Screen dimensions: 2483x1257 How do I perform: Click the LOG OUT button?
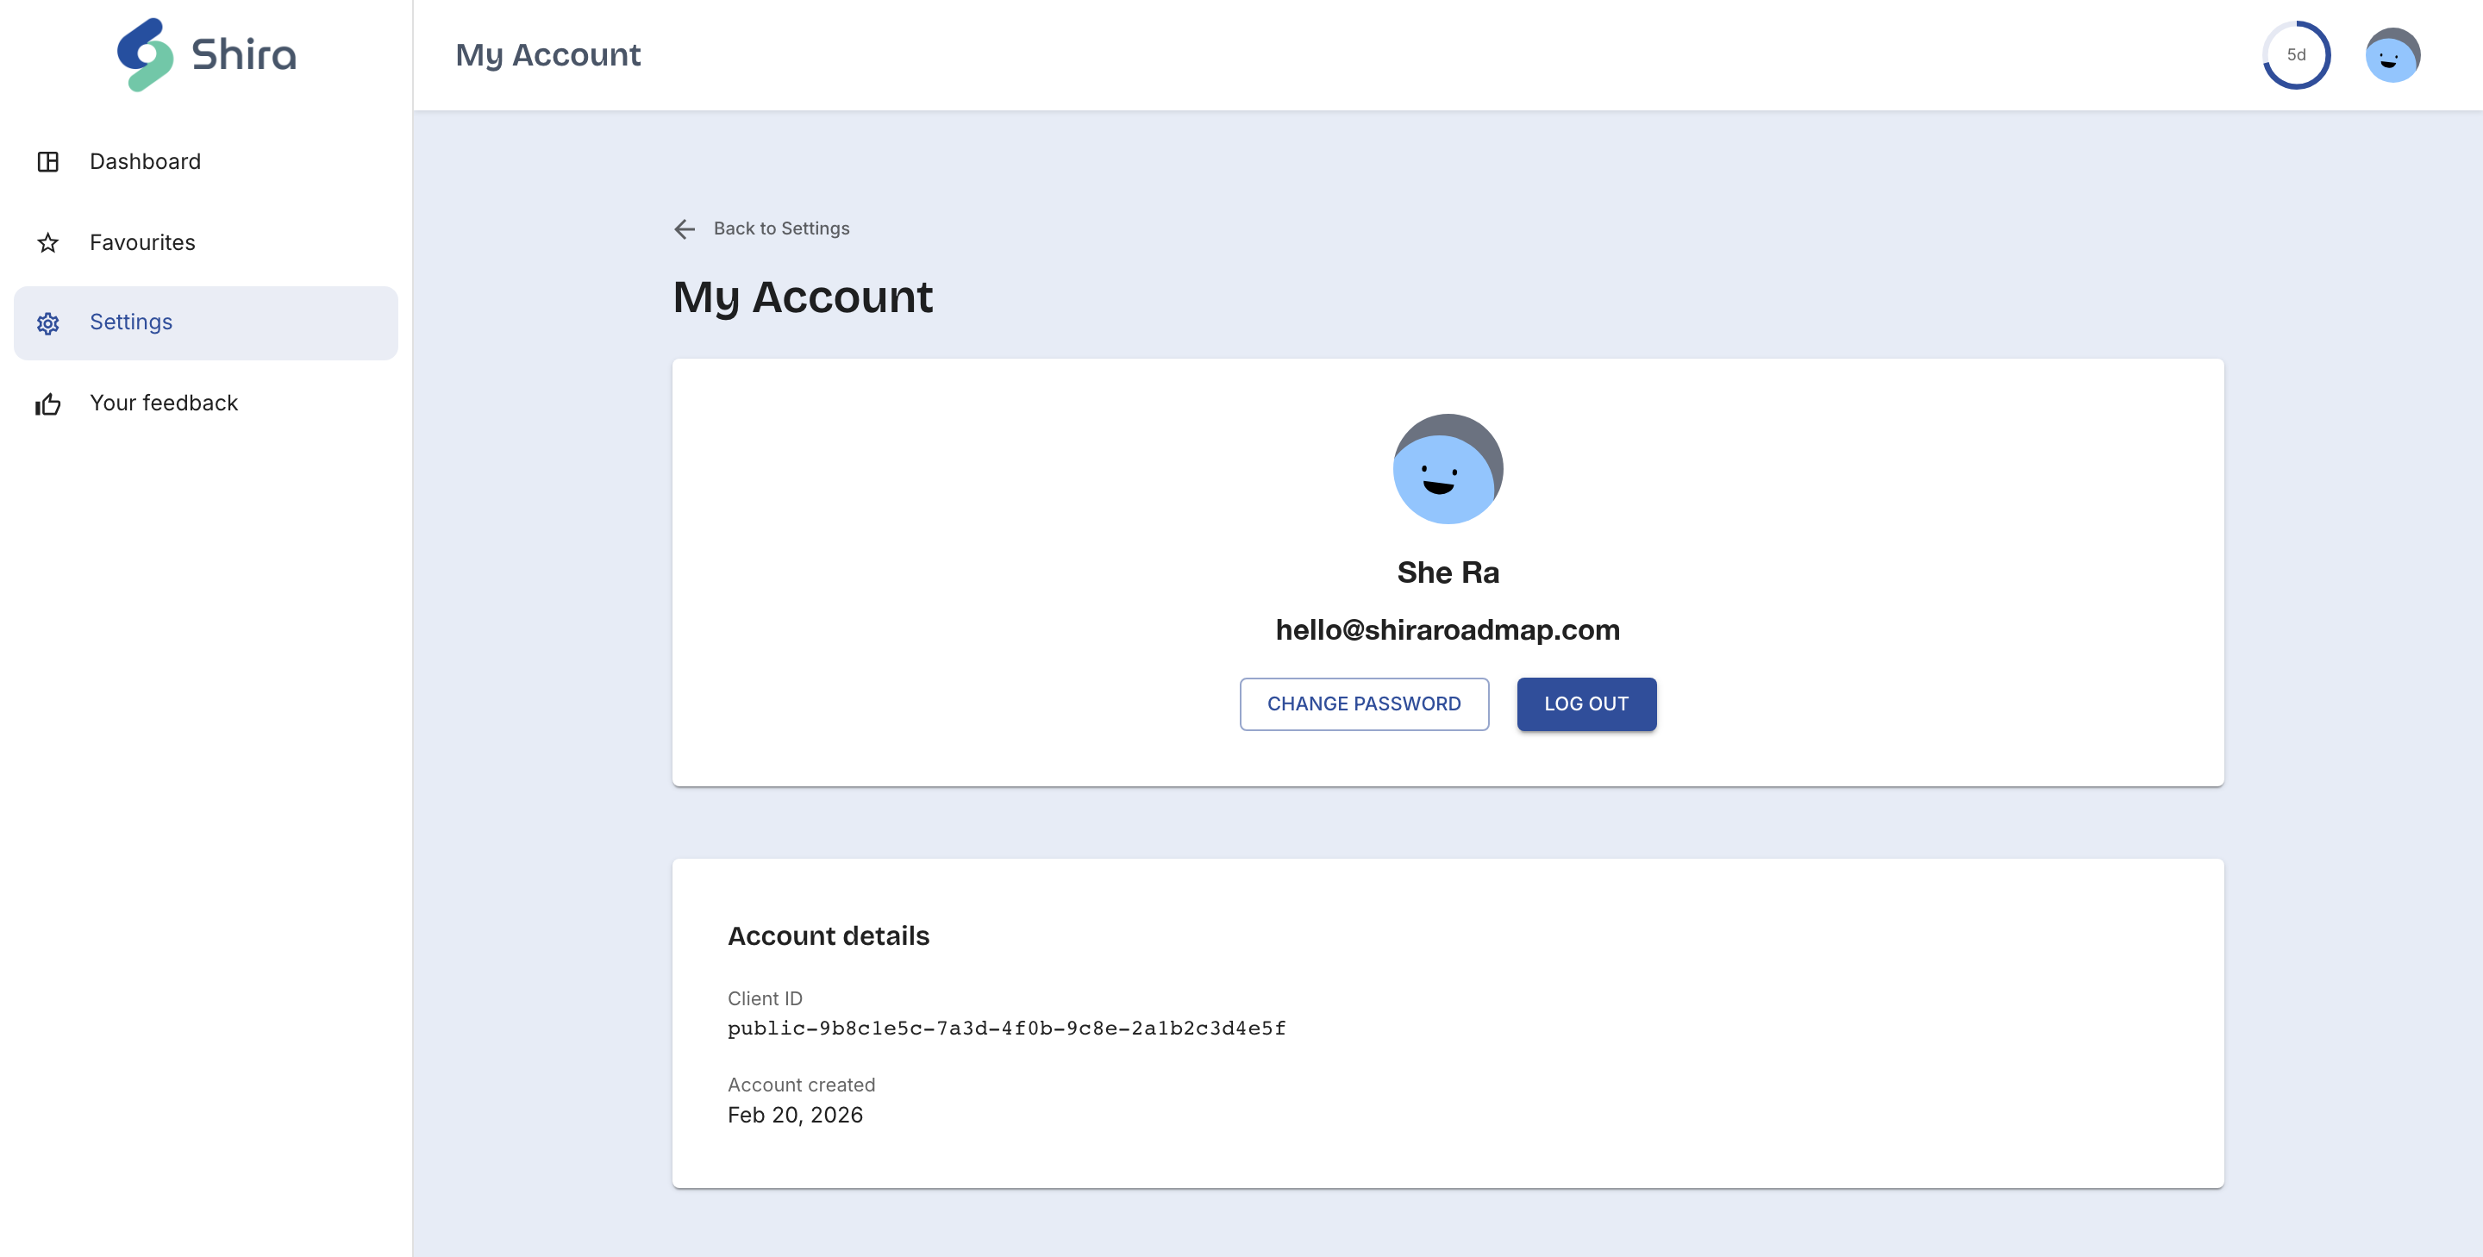coord(1586,704)
